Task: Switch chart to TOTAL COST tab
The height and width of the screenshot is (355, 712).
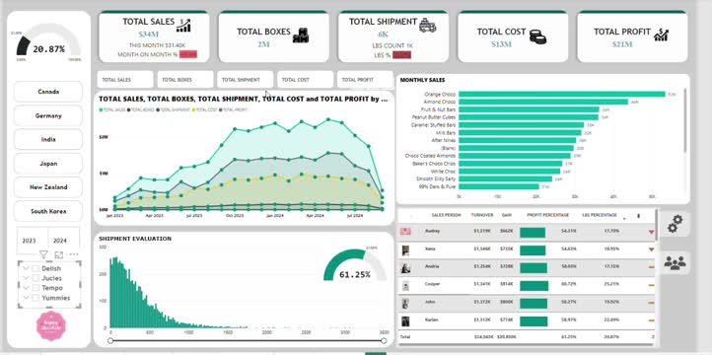Action: [x=305, y=80]
